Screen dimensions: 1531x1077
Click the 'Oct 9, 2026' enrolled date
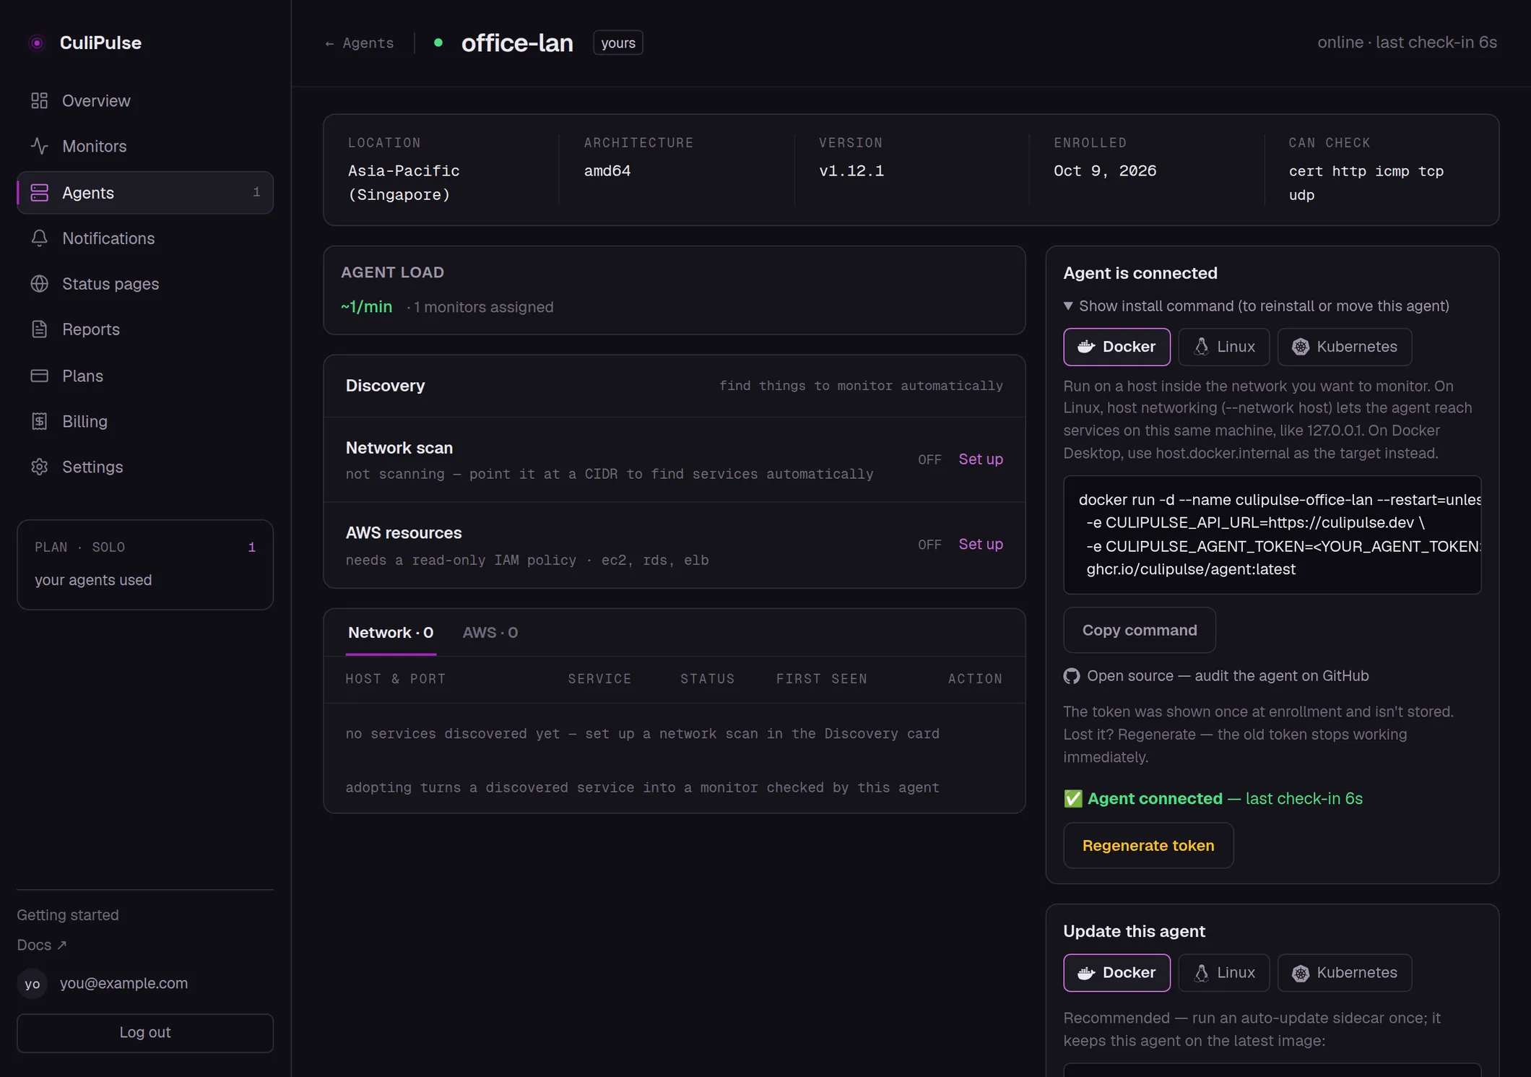point(1105,171)
